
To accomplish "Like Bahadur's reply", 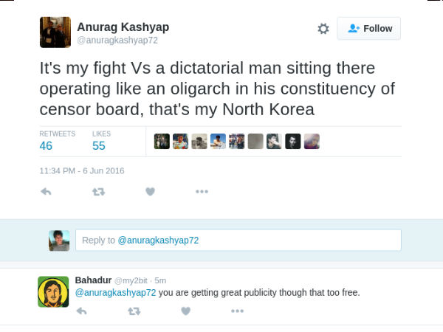I will tap(186, 311).
